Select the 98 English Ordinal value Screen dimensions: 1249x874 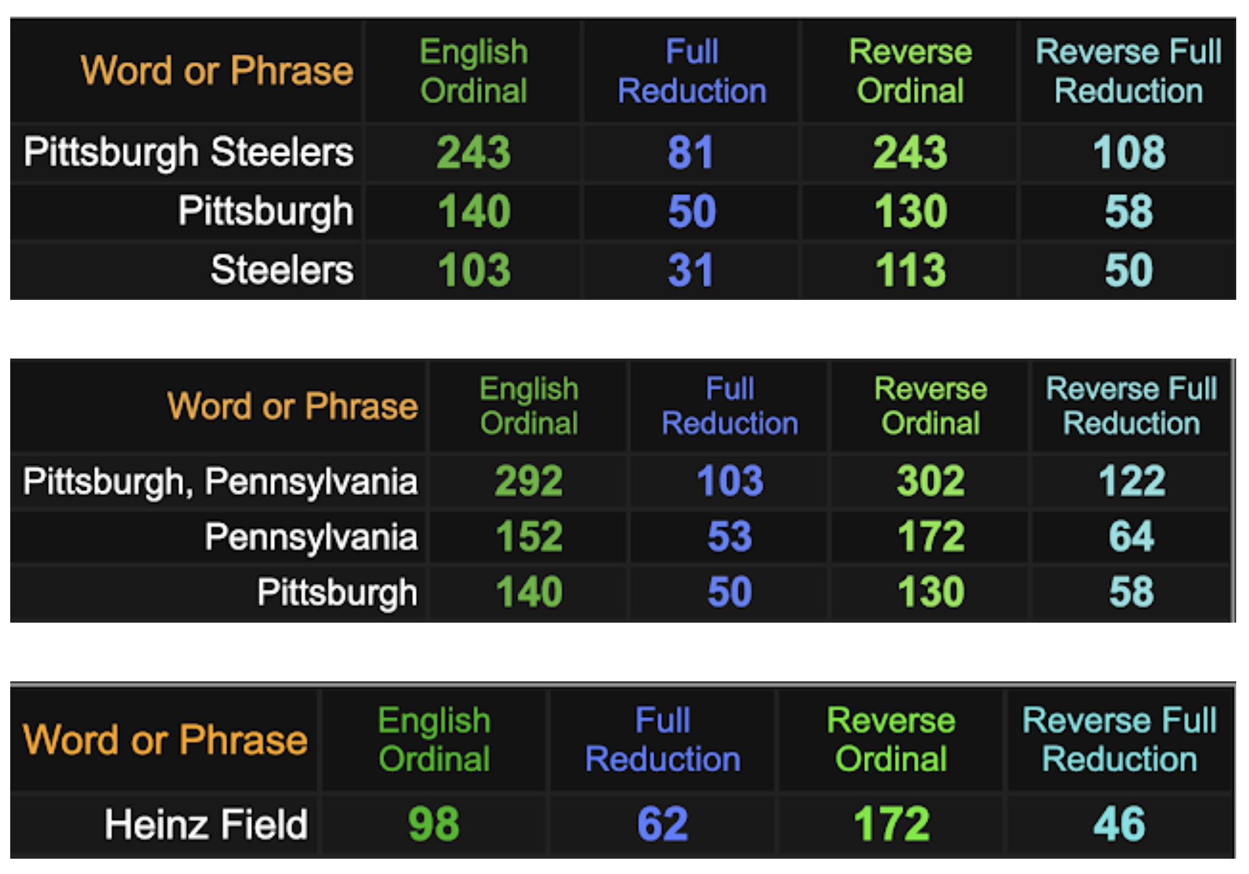(x=434, y=824)
